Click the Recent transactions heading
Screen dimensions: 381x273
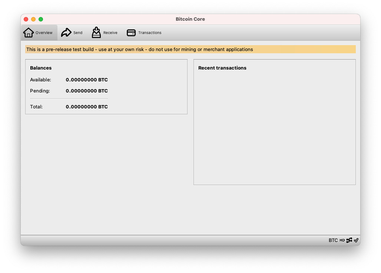tap(222, 68)
